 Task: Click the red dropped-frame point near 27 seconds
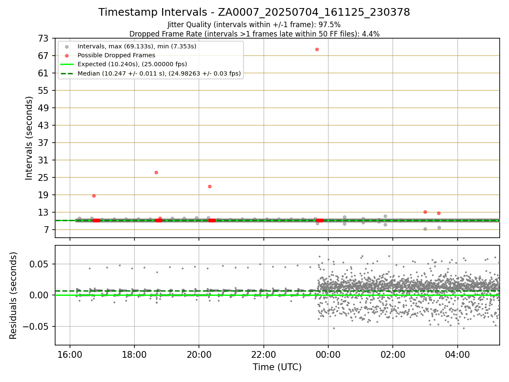click(156, 172)
